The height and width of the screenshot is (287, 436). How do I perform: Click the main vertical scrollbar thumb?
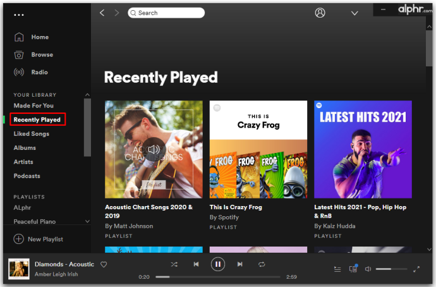point(429,49)
